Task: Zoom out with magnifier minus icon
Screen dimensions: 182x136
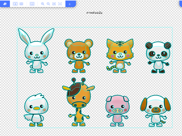Action: 48,4
